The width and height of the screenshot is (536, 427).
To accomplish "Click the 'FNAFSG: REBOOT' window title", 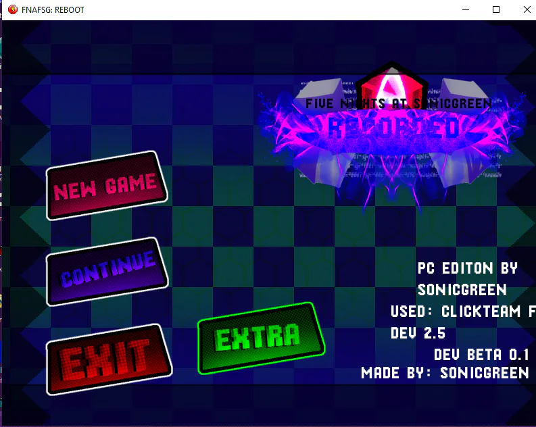I will [53, 10].
